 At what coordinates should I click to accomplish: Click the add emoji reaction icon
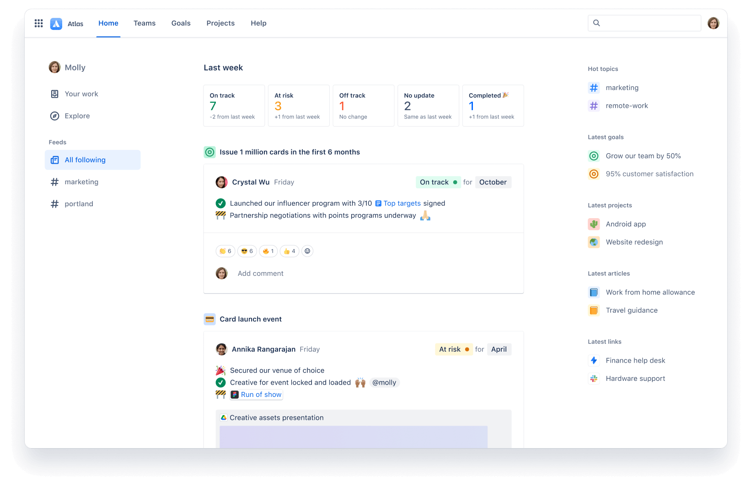click(x=307, y=251)
